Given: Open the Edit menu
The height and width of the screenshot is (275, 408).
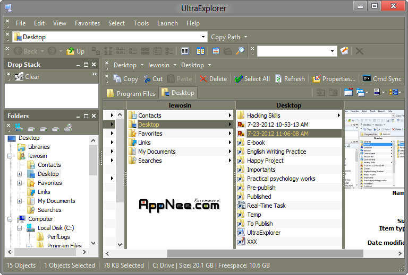Looking at the screenshot, I should coord(39,23).
